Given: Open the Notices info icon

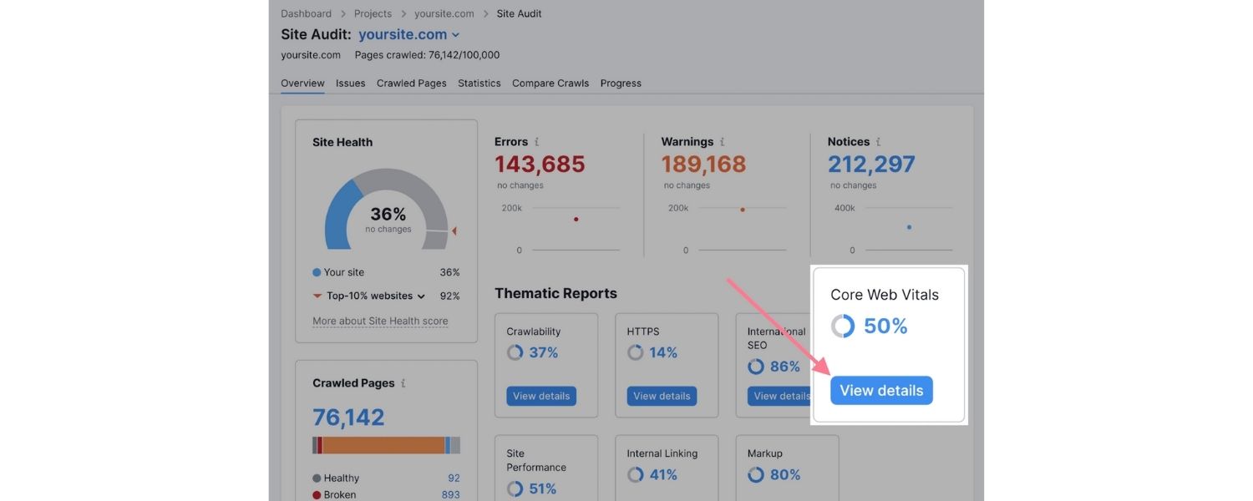Looking at the screenshot, I should (x=879, y=141).
